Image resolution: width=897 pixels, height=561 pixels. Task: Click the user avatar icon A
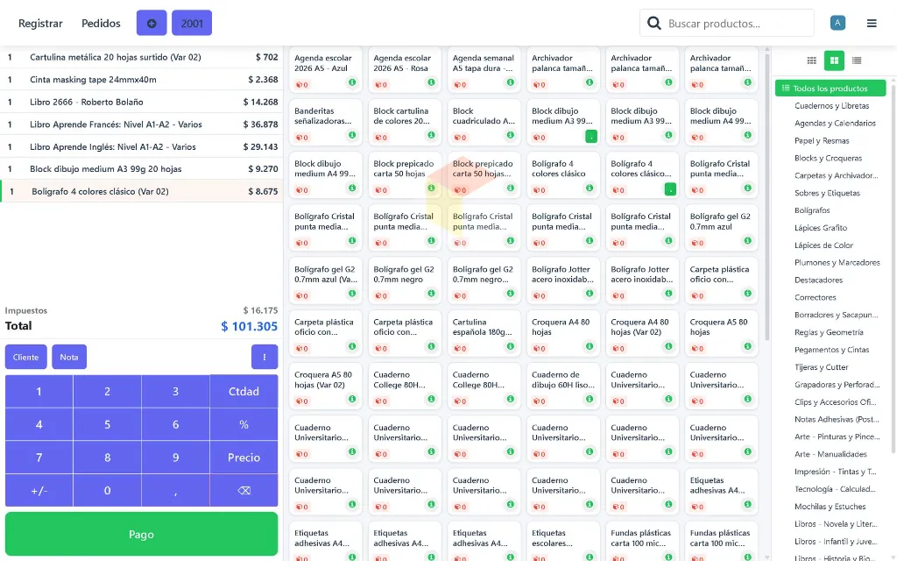tap(837, 23)
